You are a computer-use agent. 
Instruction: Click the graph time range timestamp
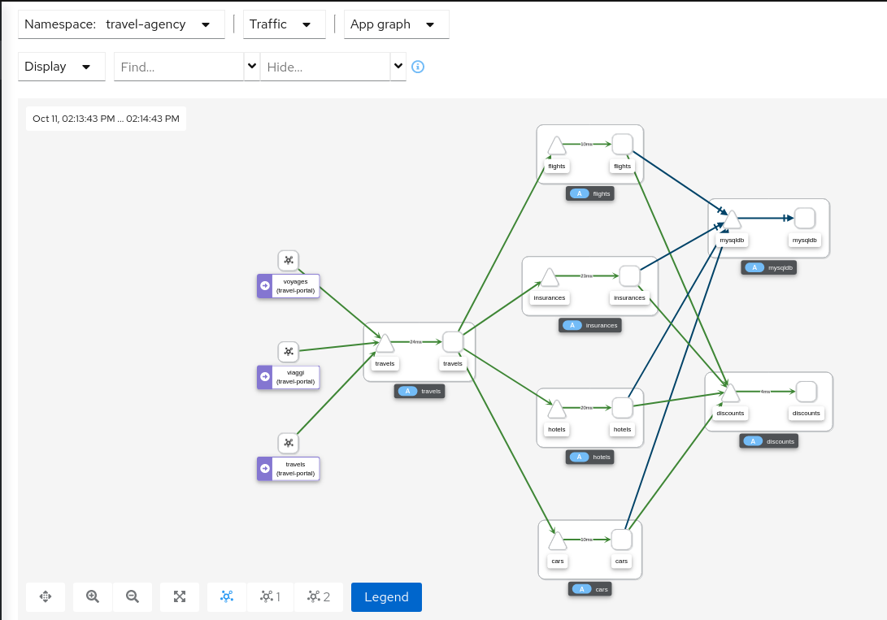pyautogui.click(x=106, y=119)
